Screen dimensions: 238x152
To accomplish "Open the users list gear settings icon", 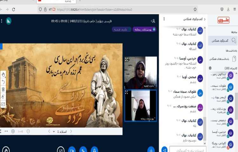I will [x=210, y=68].
